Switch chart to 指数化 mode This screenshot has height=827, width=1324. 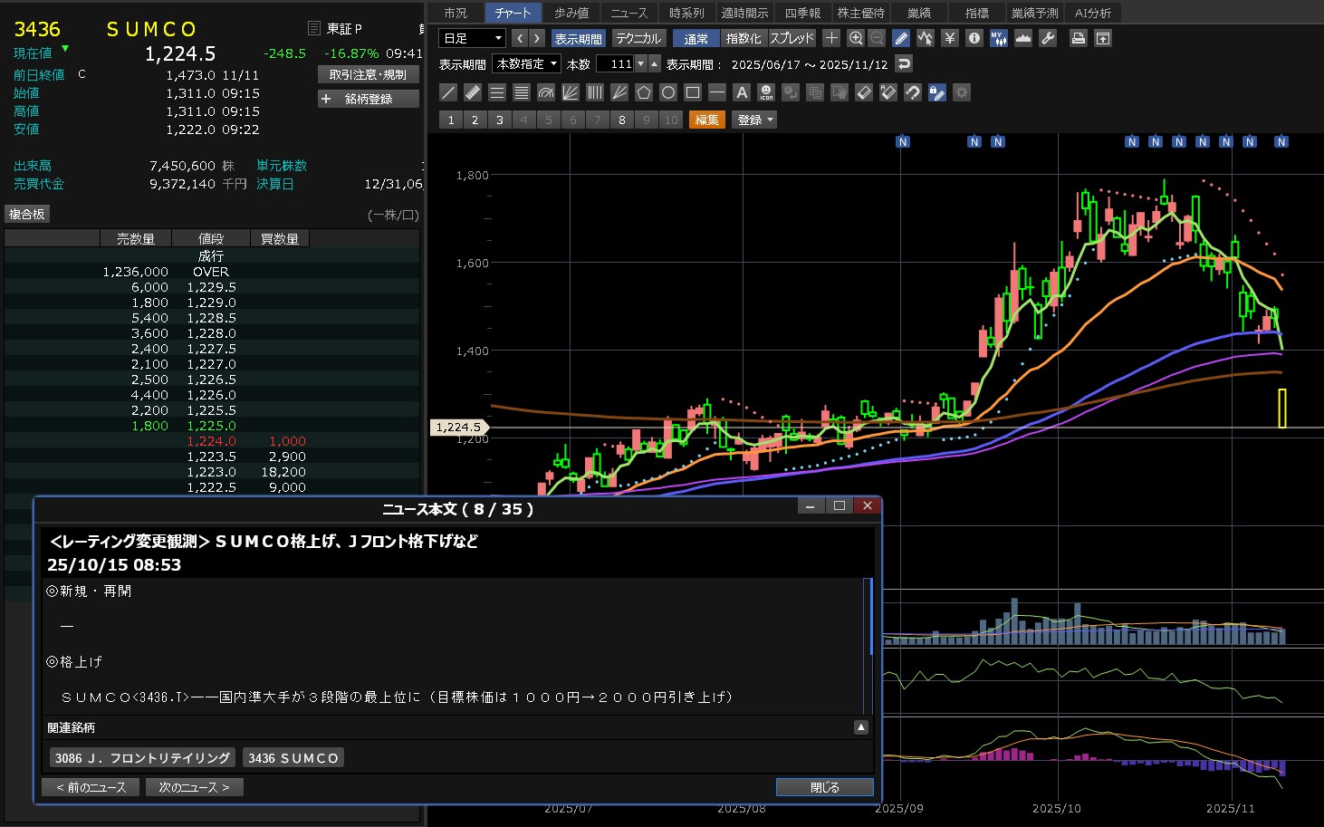[744, 38]
